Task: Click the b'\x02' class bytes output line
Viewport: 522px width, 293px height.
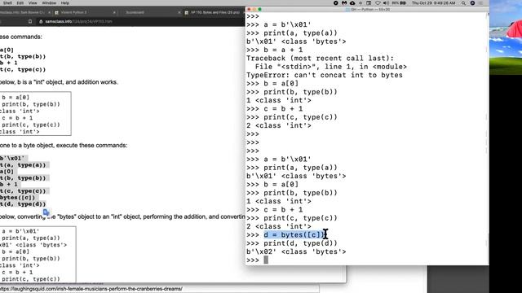Action: pyautogui.click(x=296, y=251)
